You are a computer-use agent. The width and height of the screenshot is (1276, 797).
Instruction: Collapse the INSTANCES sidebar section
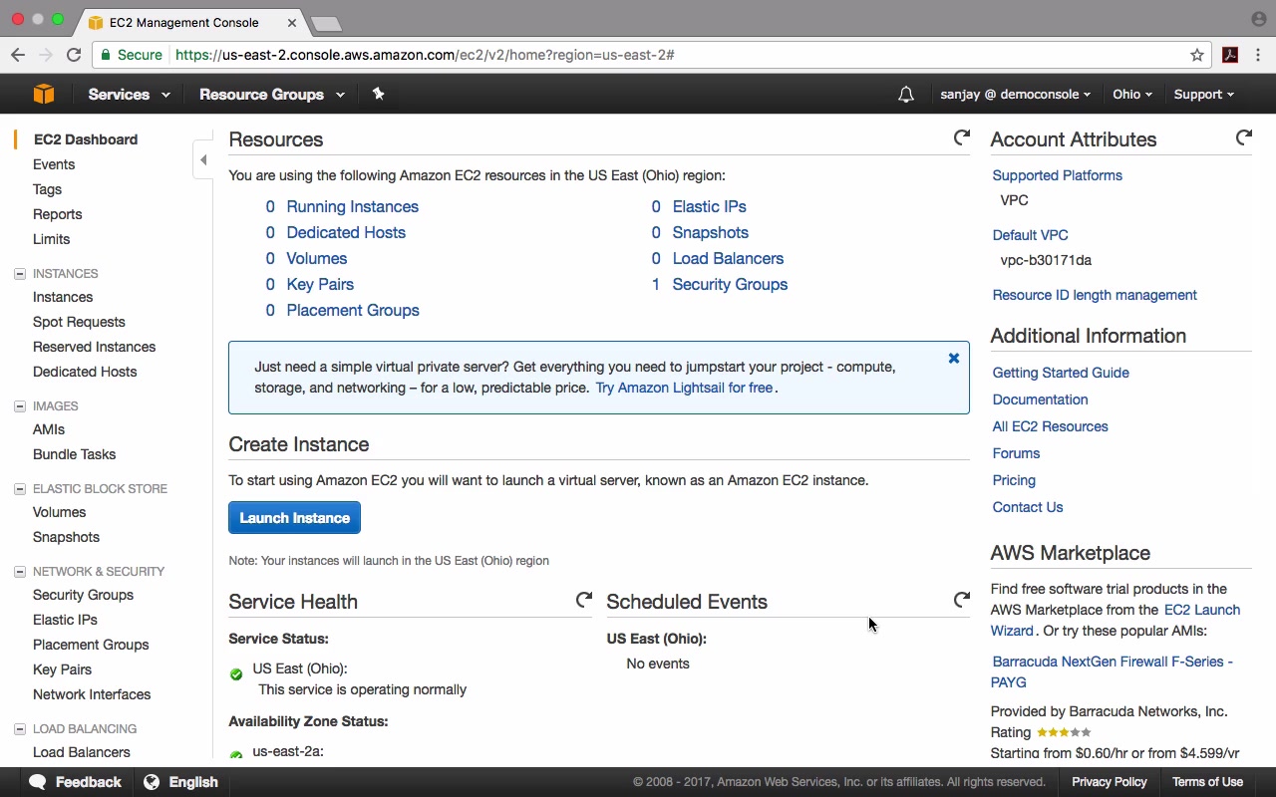19,273
